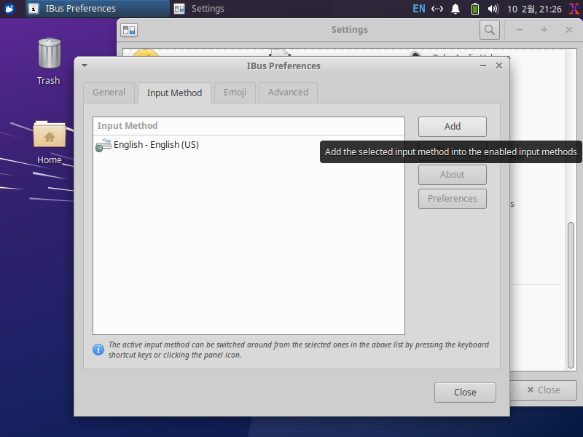
Task: Switch to IBus Preferences taskbar item
Action: pos(98,9)
